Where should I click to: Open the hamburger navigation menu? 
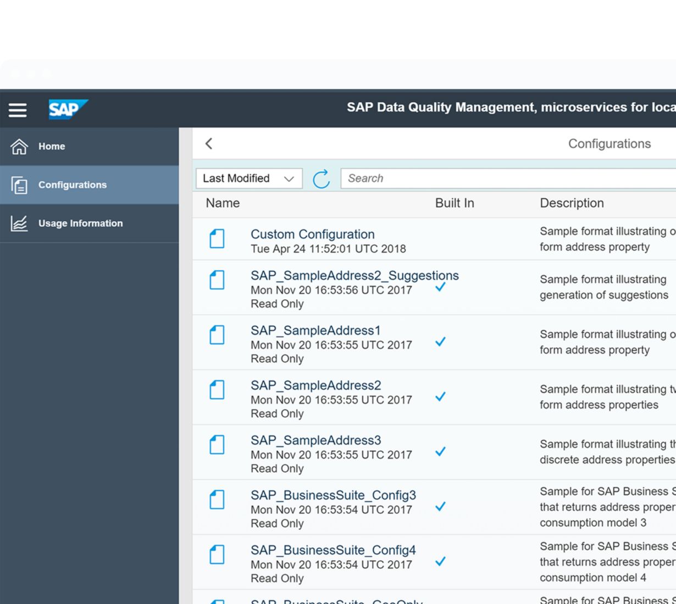[18, 110]
